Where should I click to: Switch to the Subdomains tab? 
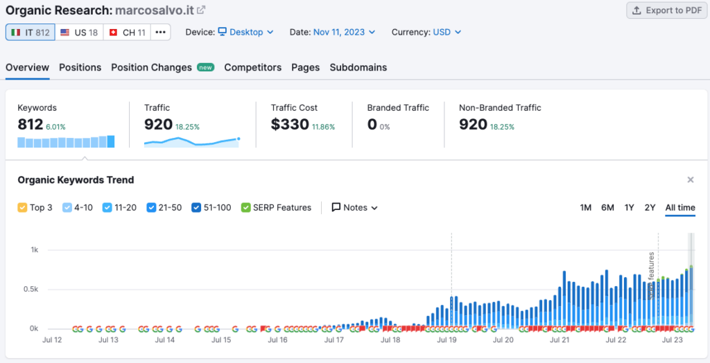(x=358, y=67)
